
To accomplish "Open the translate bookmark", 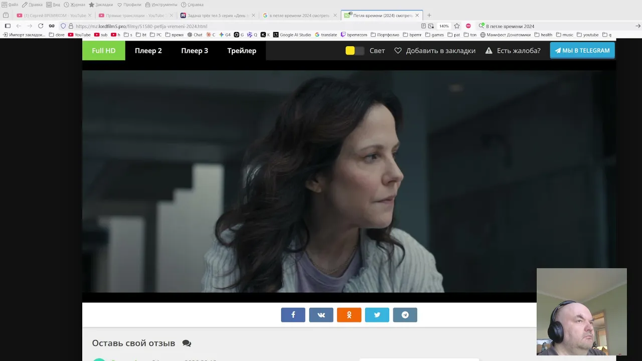I will [x=326, y=35].
